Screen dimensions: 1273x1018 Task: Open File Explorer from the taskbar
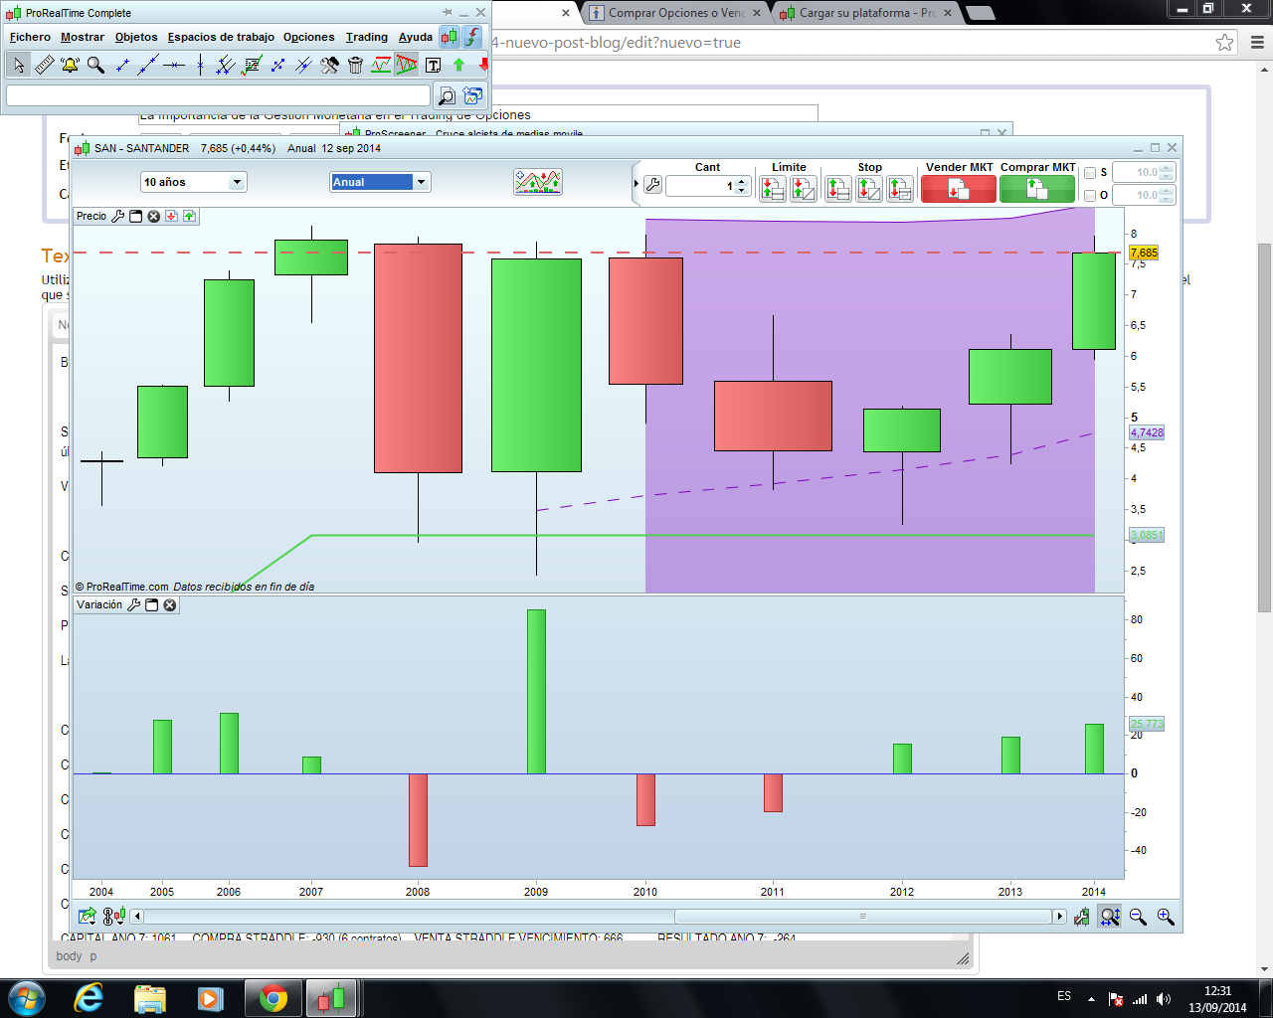point(150,998)
